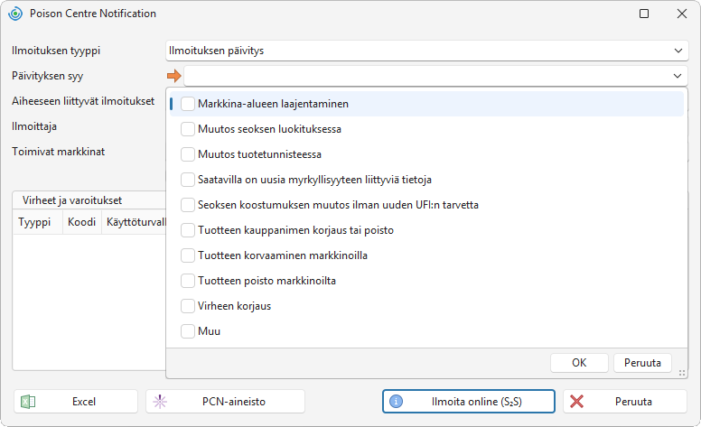
Task: Maximize the Poison Centre Notification window
Action: 644,14
